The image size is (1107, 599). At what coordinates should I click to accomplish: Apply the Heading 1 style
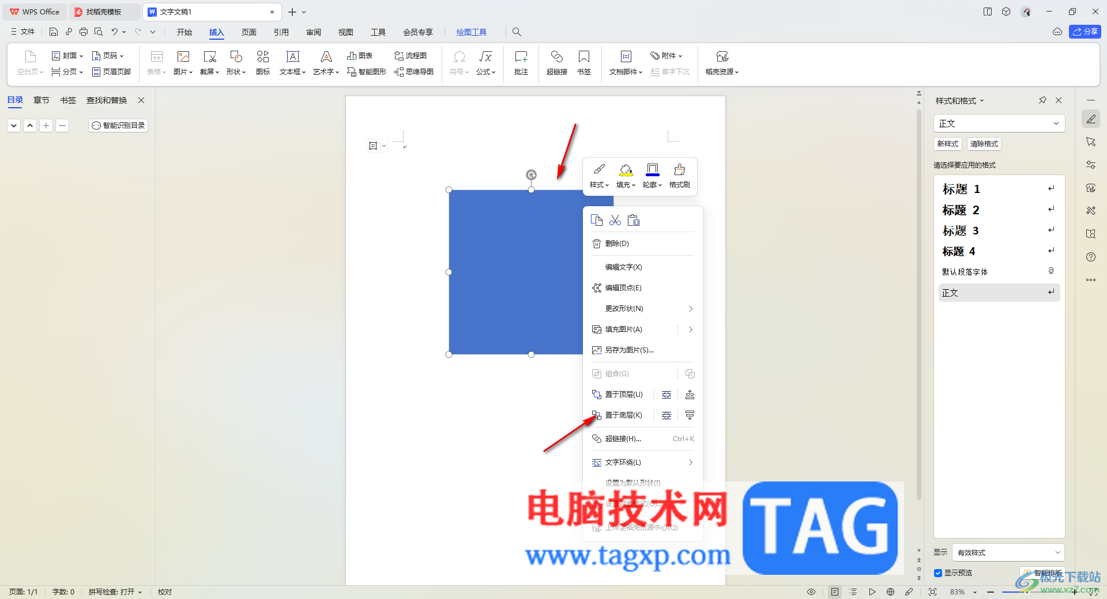(x=999, y=189)
